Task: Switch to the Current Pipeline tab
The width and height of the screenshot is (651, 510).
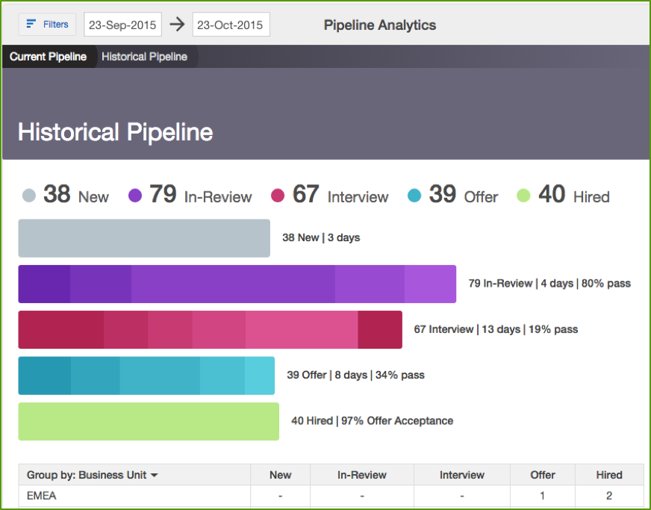Action: click(48, 57)
